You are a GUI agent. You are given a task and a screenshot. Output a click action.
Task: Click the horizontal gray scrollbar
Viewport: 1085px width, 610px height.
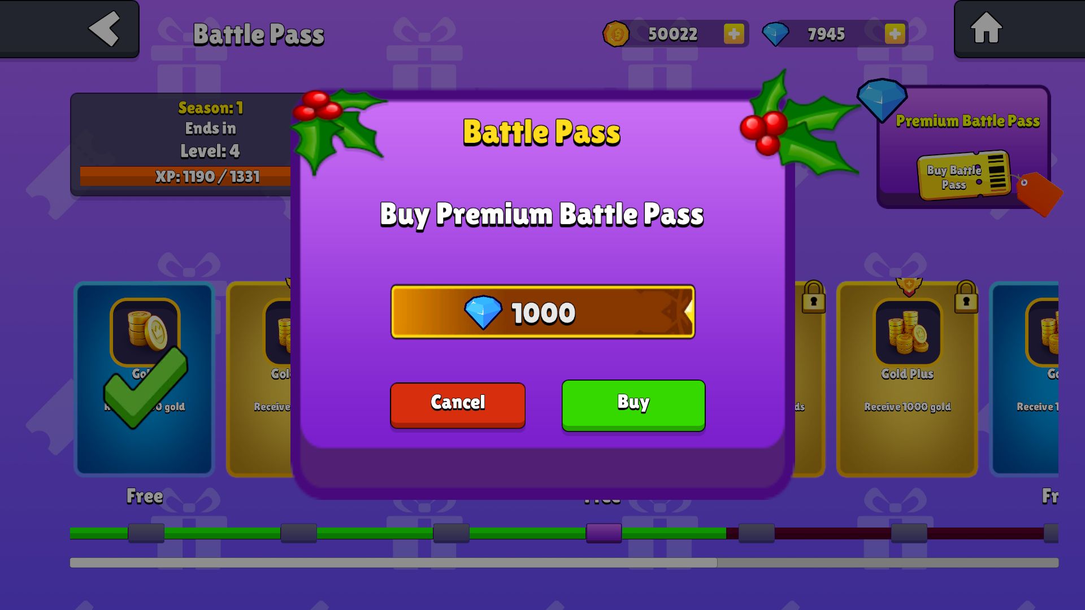564,563
